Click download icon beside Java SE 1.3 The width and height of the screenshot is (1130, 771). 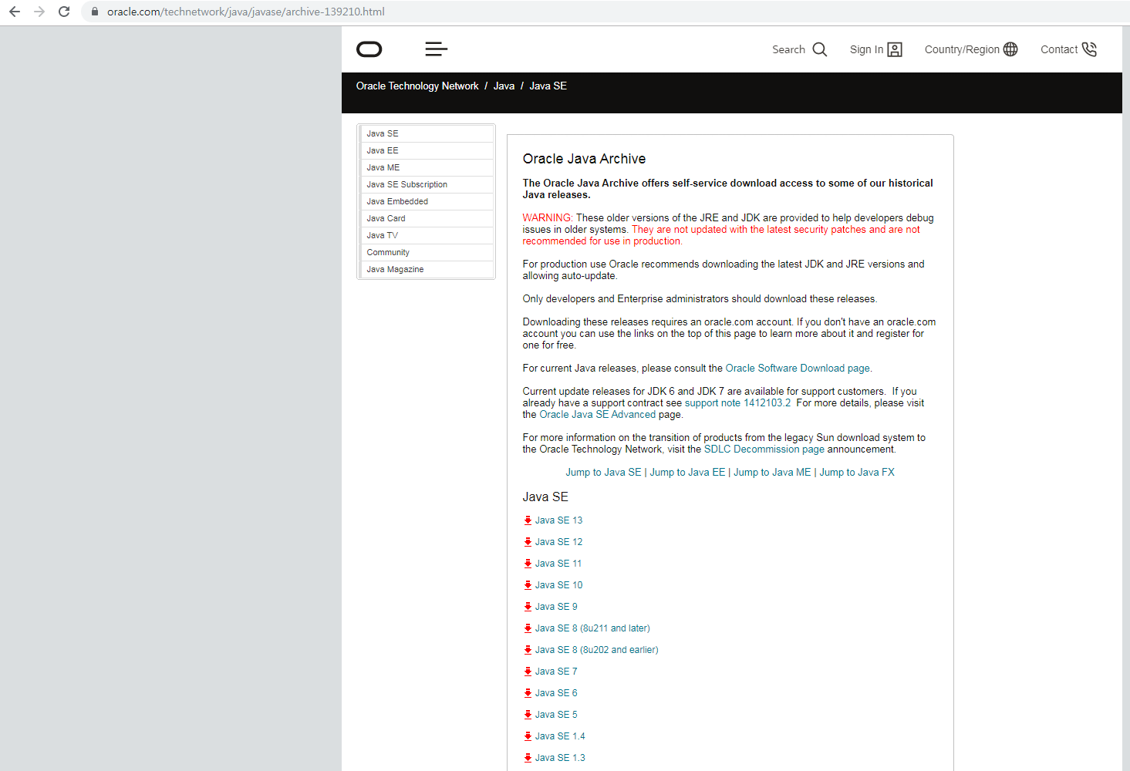528,758
